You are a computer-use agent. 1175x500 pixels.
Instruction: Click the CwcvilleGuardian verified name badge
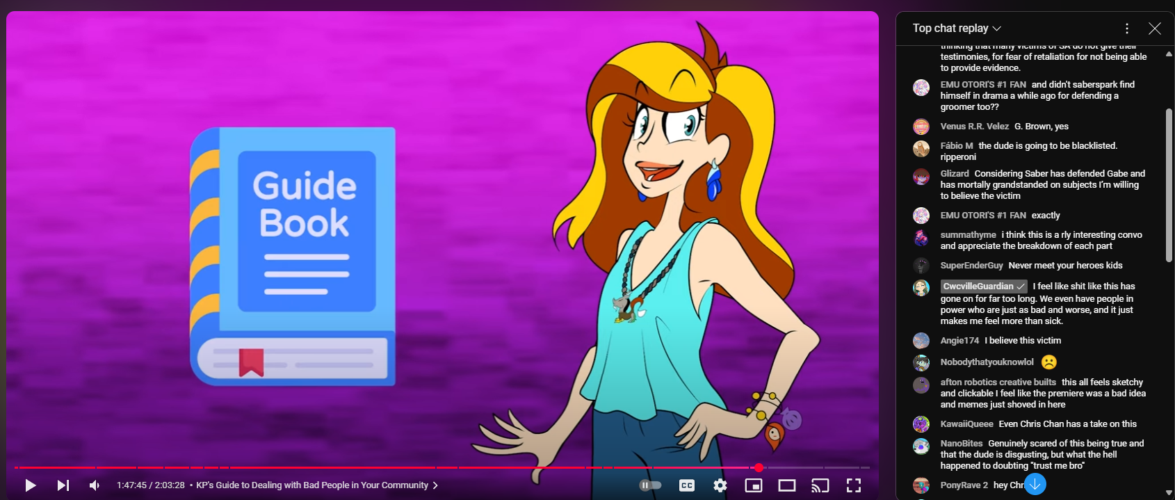(984, 287)
